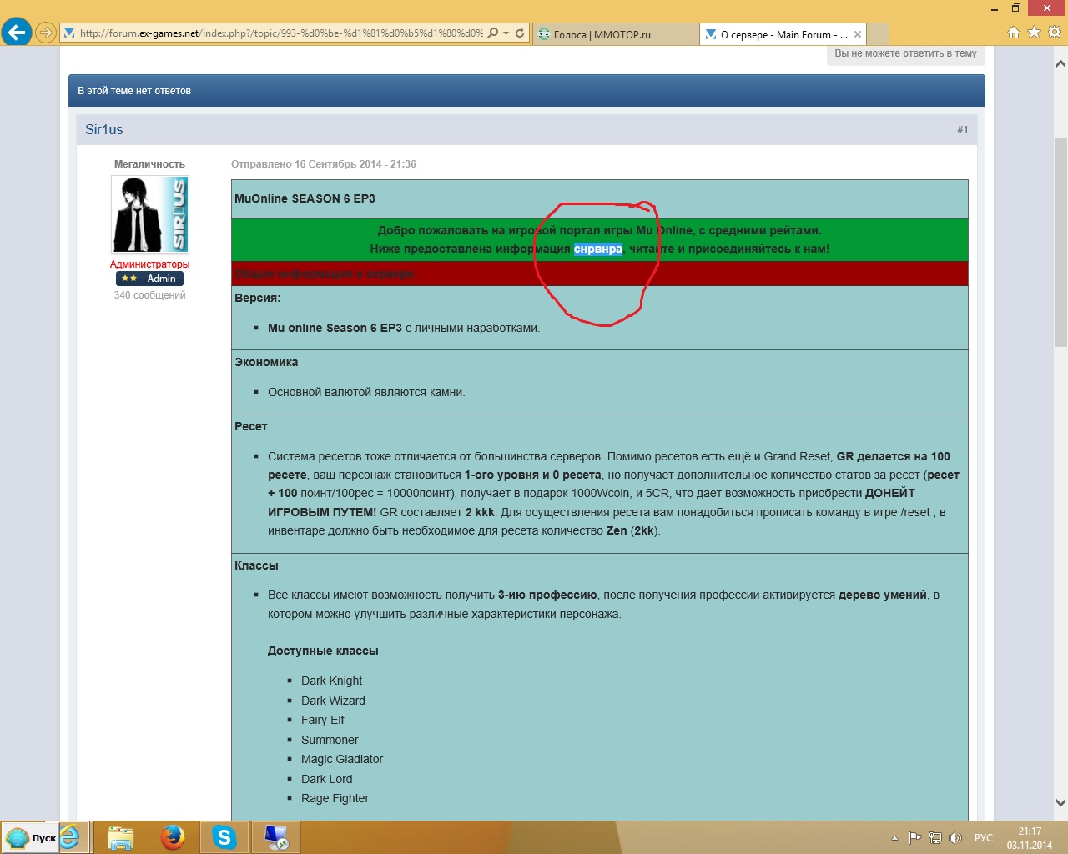
Task: Click the В этой теме нет ответов bar
Action: (526, 91)
